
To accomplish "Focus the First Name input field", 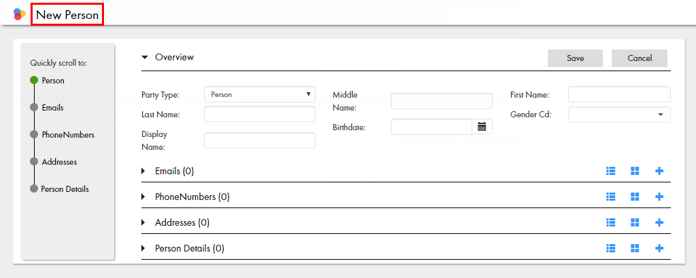I will click(619, 94).
